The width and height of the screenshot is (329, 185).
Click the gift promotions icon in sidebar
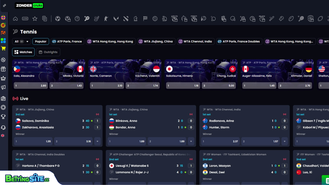(x=4, y=69)
